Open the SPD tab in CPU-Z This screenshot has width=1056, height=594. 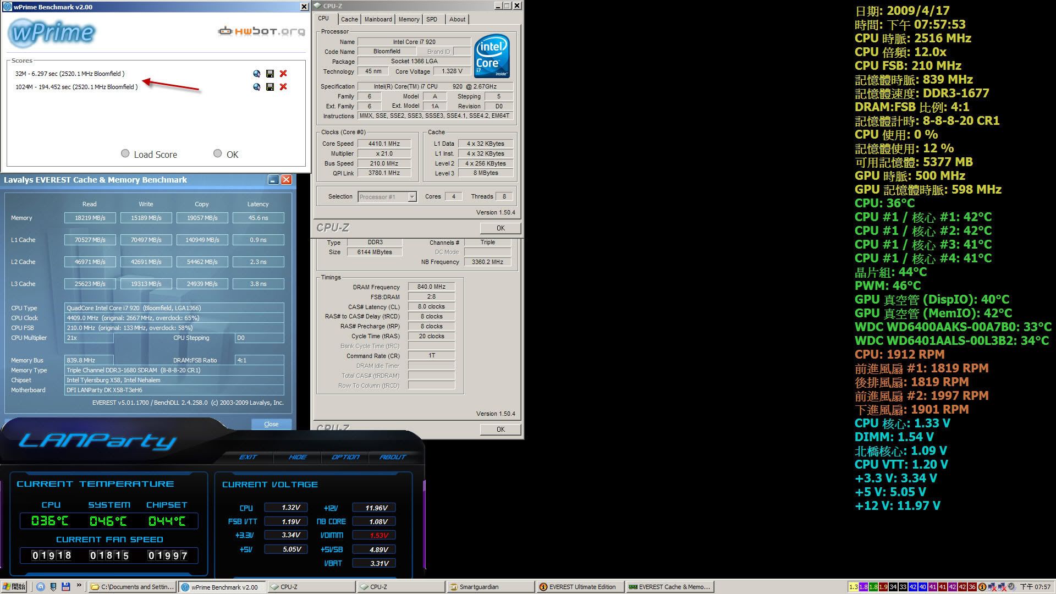click(432, 19)
